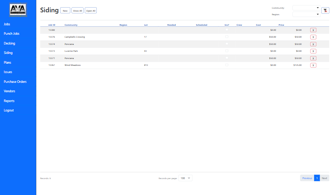Viewport: 333px width, 195px height.
Task: Click the New button beside Siding
Action: tap(65, 10)
